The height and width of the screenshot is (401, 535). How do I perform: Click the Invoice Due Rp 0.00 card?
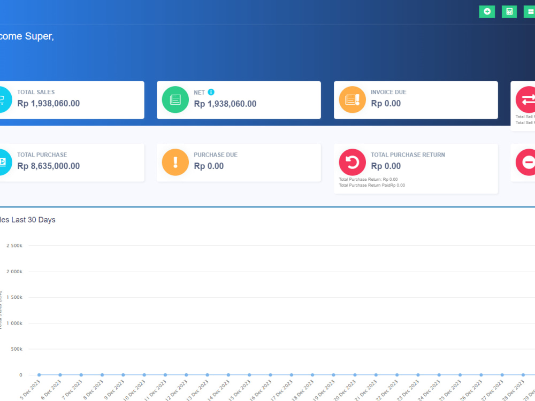click(x=416, y=99)
